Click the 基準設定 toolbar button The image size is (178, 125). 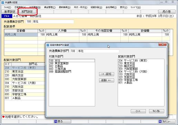coord(10,12)
